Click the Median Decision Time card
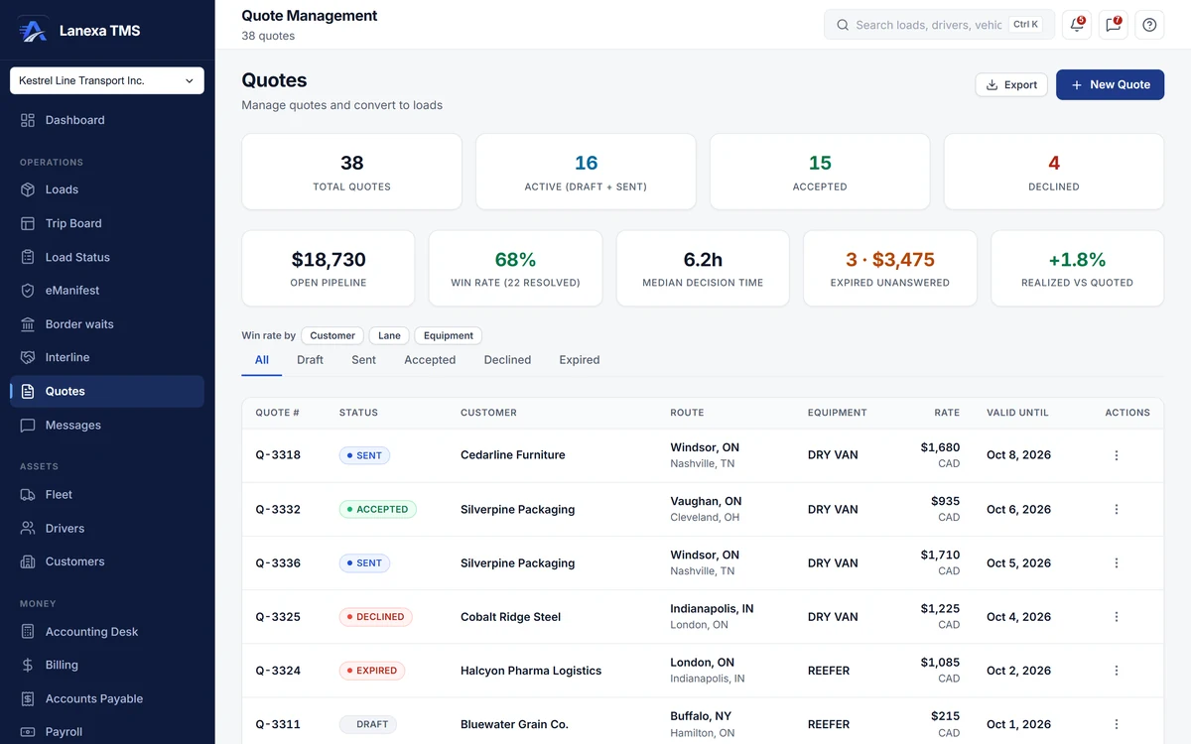Screen dimensions: 1191x744 [703, 268]
